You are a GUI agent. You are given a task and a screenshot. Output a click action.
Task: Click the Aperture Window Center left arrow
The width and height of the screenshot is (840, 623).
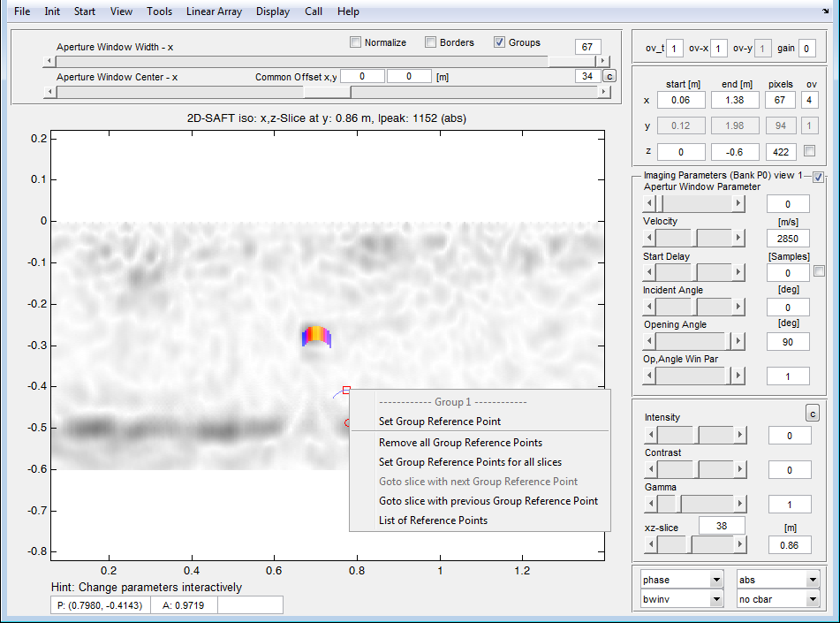click(49, 92)
